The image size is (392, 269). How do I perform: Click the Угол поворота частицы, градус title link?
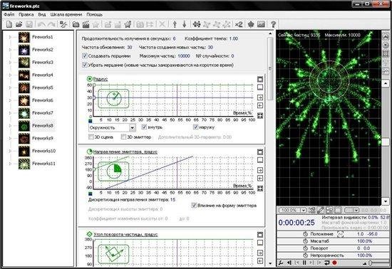point(125,235)
